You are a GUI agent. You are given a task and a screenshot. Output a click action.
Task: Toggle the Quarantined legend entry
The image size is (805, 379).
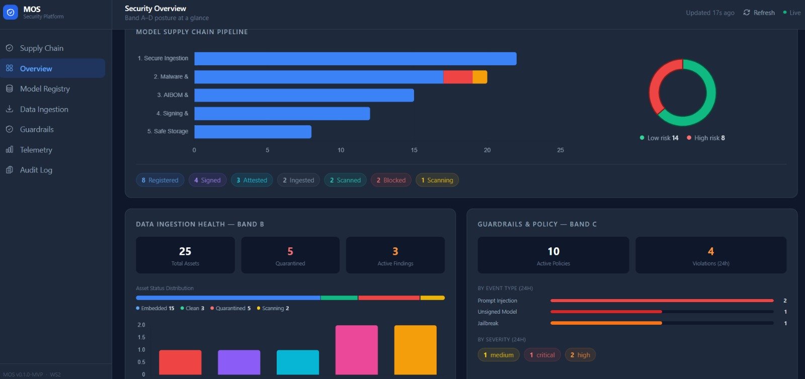[230, 308]
